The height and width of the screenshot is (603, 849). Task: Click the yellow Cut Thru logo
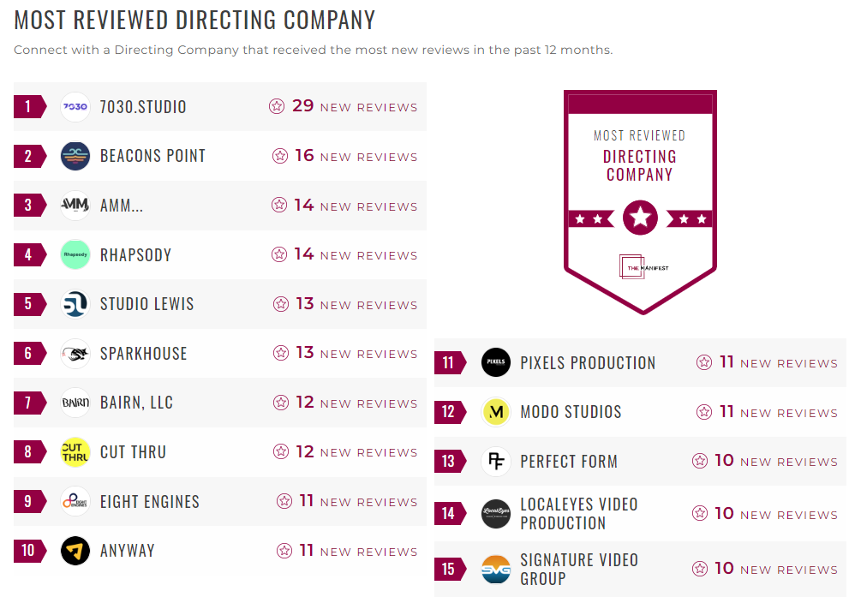[x=75, y=451]
